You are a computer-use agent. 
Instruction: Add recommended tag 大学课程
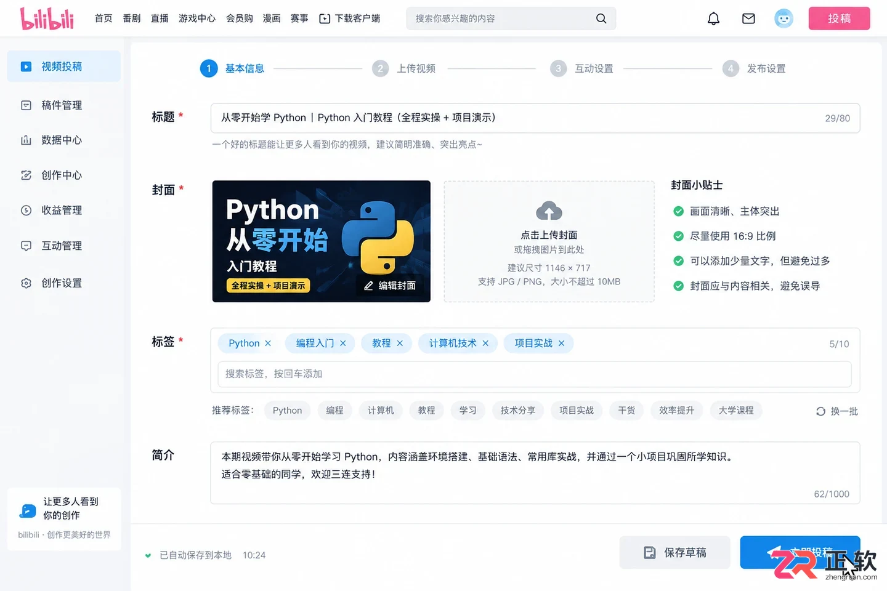click(x=736, y=411)
